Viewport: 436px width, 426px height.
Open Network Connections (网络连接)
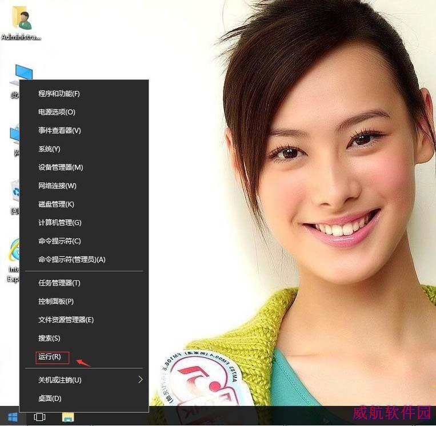point(84,186)
